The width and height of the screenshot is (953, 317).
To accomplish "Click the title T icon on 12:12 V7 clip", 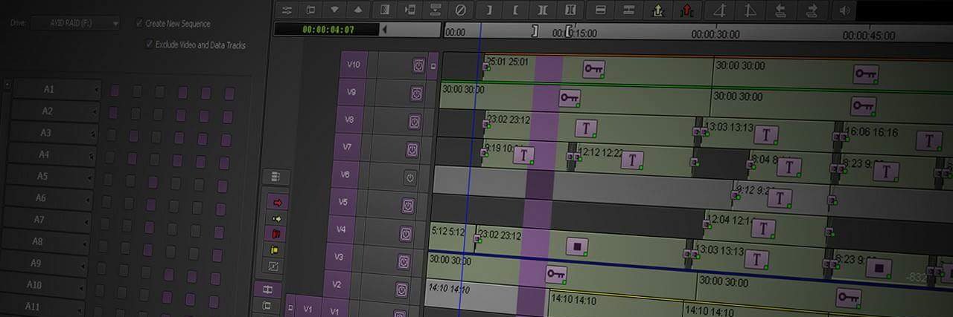I will pos(632,160).
